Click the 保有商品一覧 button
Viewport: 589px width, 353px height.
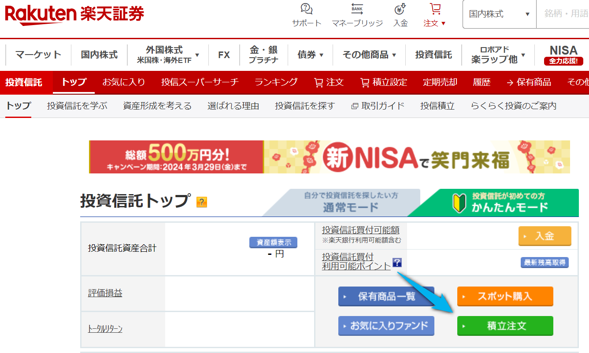pos(386,296)
